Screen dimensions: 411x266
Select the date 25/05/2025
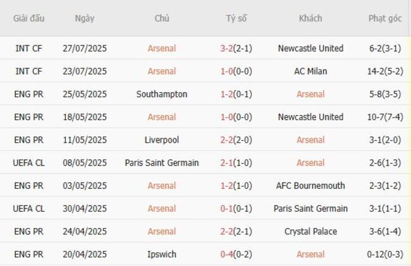tap(85, 94)
